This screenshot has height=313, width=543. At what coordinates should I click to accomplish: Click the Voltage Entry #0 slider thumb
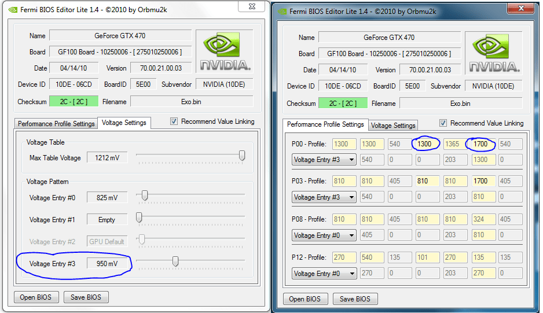[x=145, y=196]
